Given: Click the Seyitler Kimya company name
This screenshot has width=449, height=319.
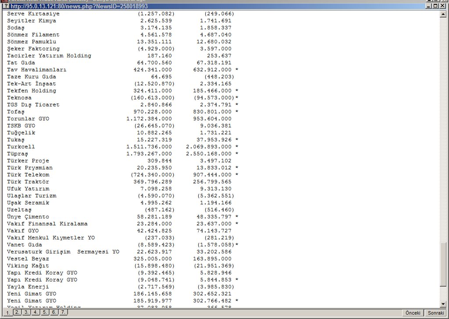Looking at the screenshot, I should click(32, 21).
